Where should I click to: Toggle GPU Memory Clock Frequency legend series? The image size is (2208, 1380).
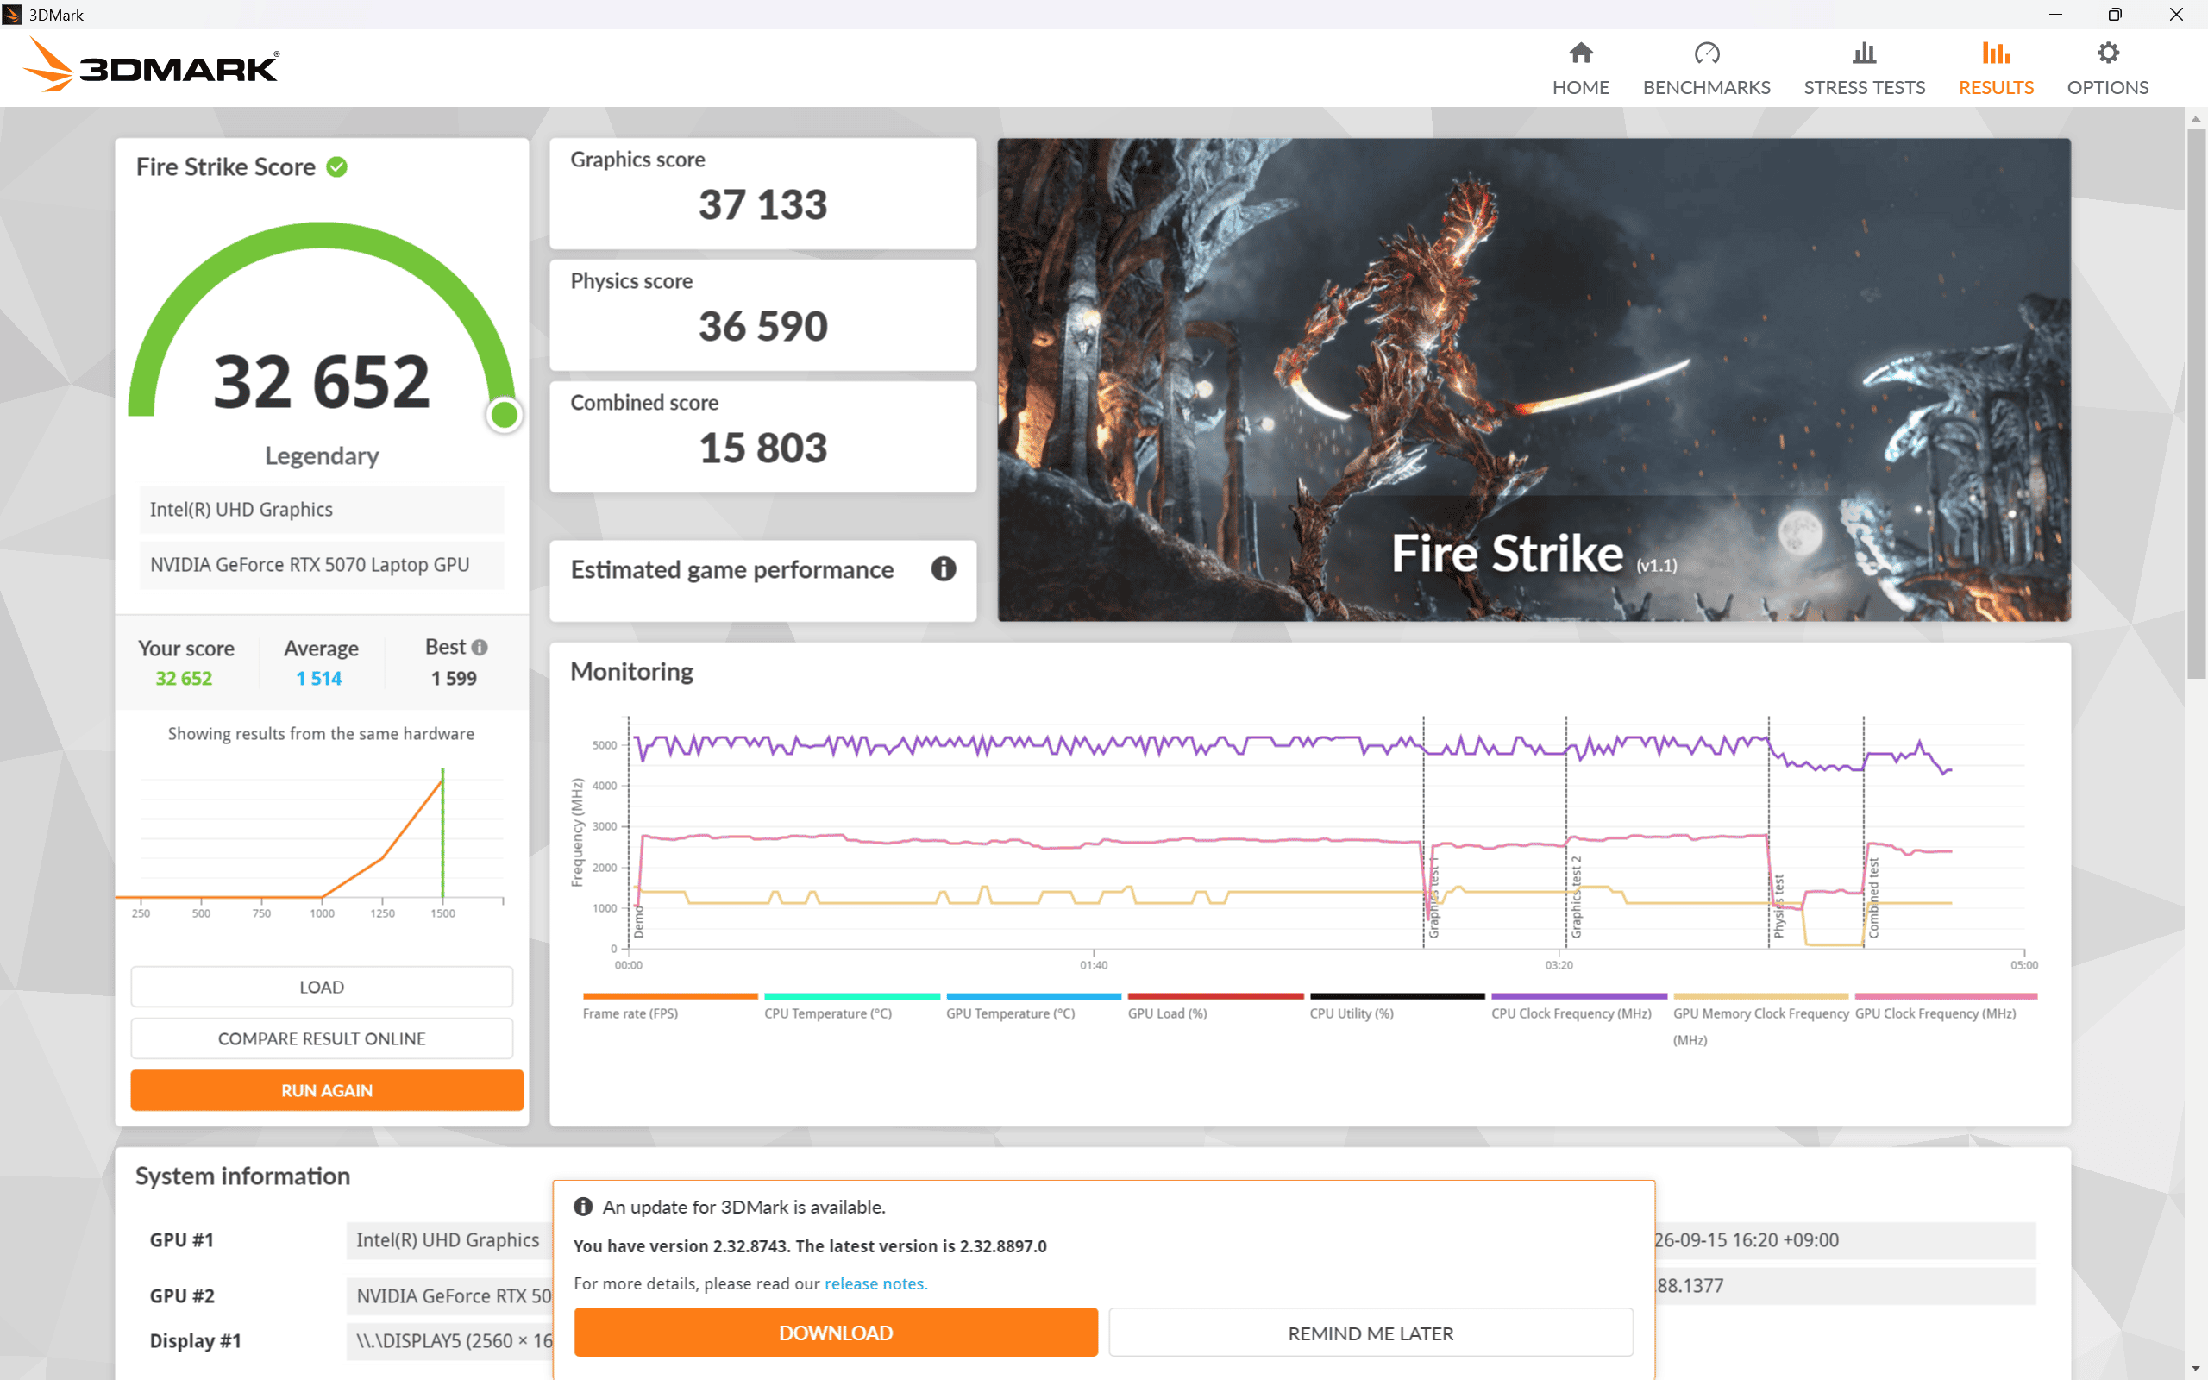click(x=1760, y=1020)
